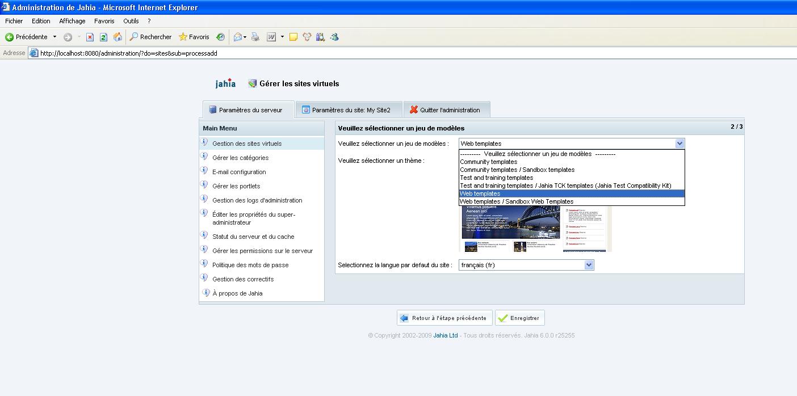The height and width of the screenshot is (396, 797).
Task: Open the Jahia Ltd copyright link
Action: click(x=446, y=335)
